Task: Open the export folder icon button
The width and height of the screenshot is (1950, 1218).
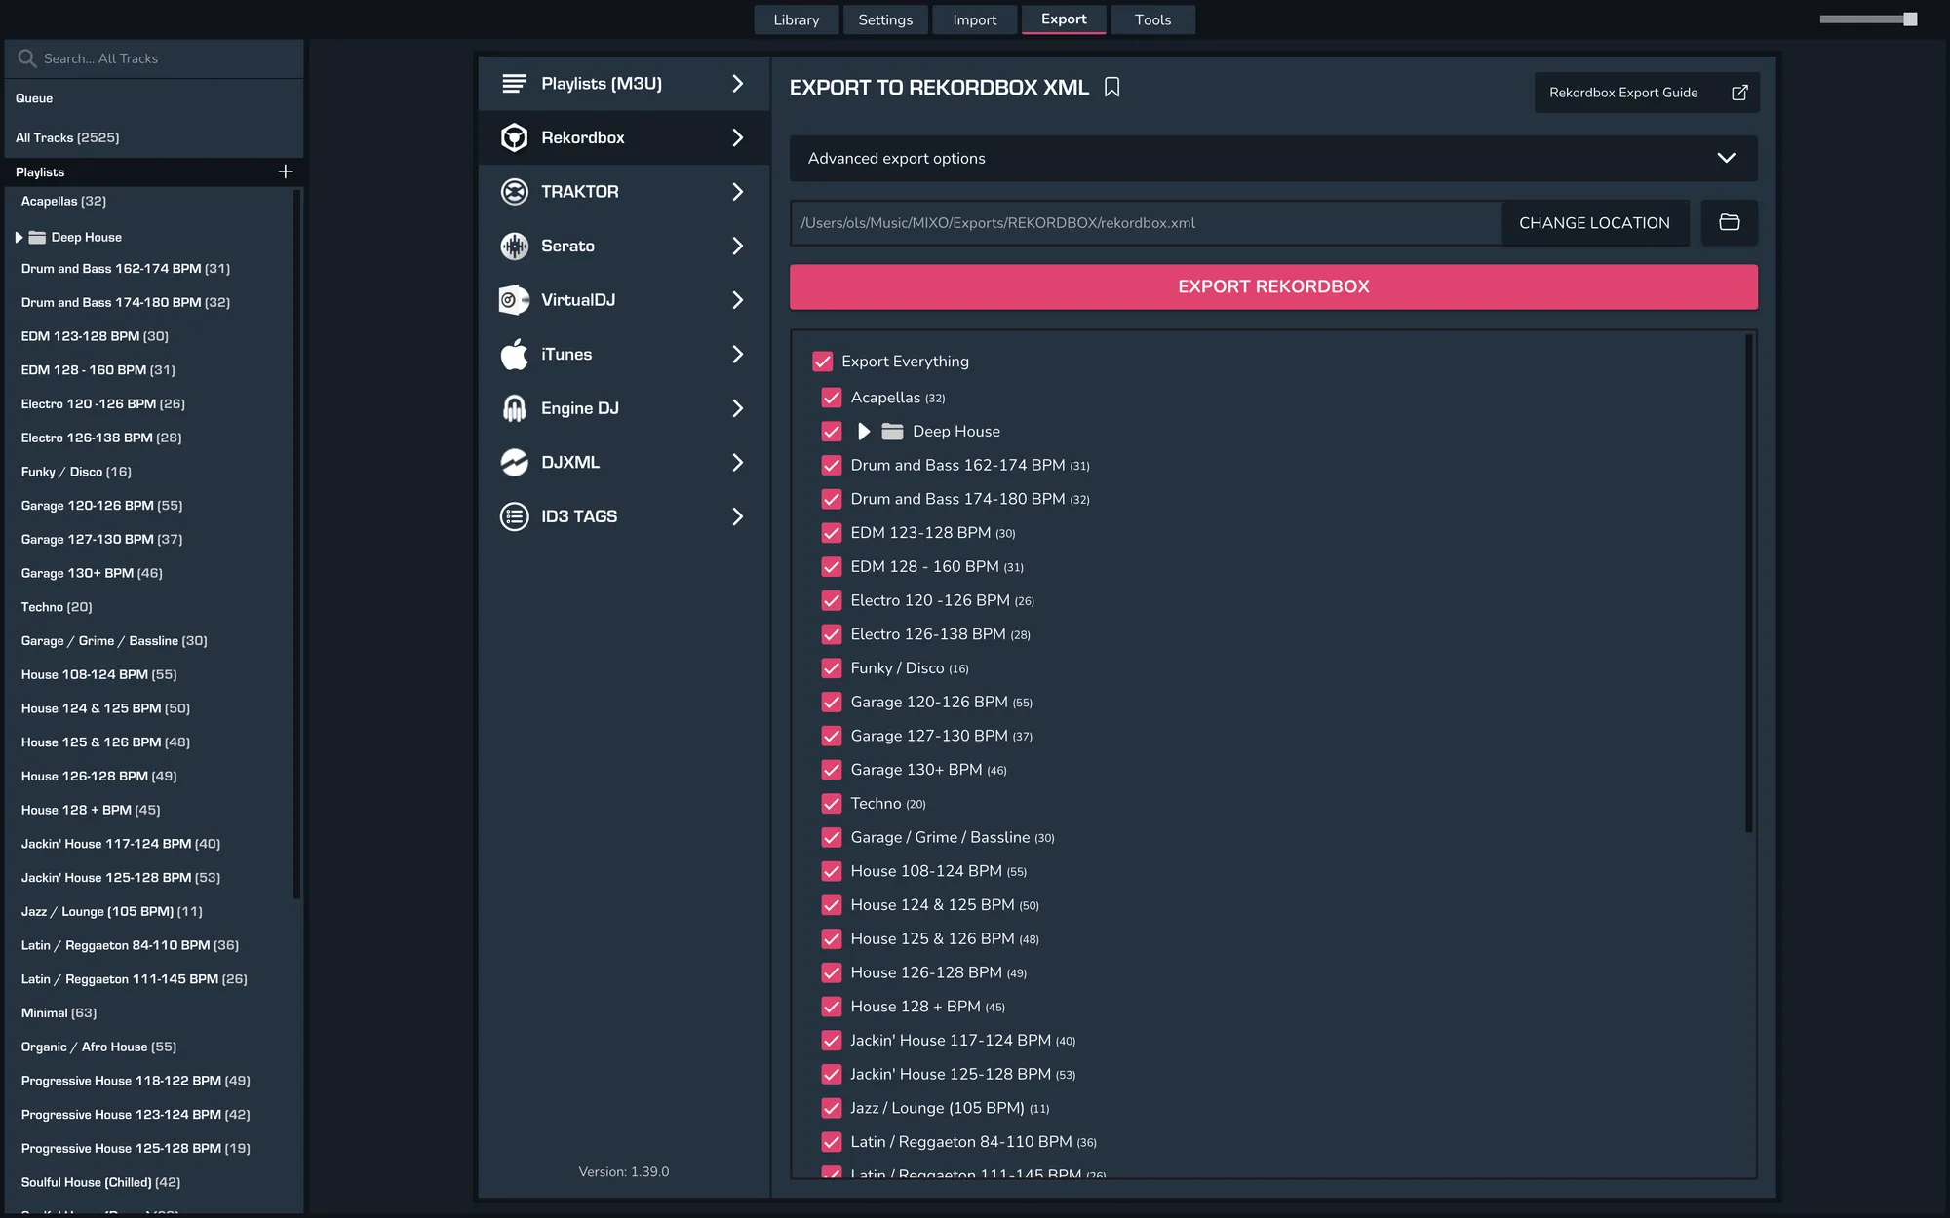Action: click(1729, 223)
